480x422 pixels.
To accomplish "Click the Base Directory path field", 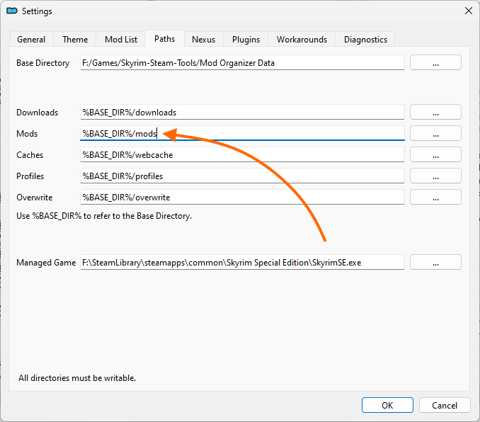I will coord(241,62).
